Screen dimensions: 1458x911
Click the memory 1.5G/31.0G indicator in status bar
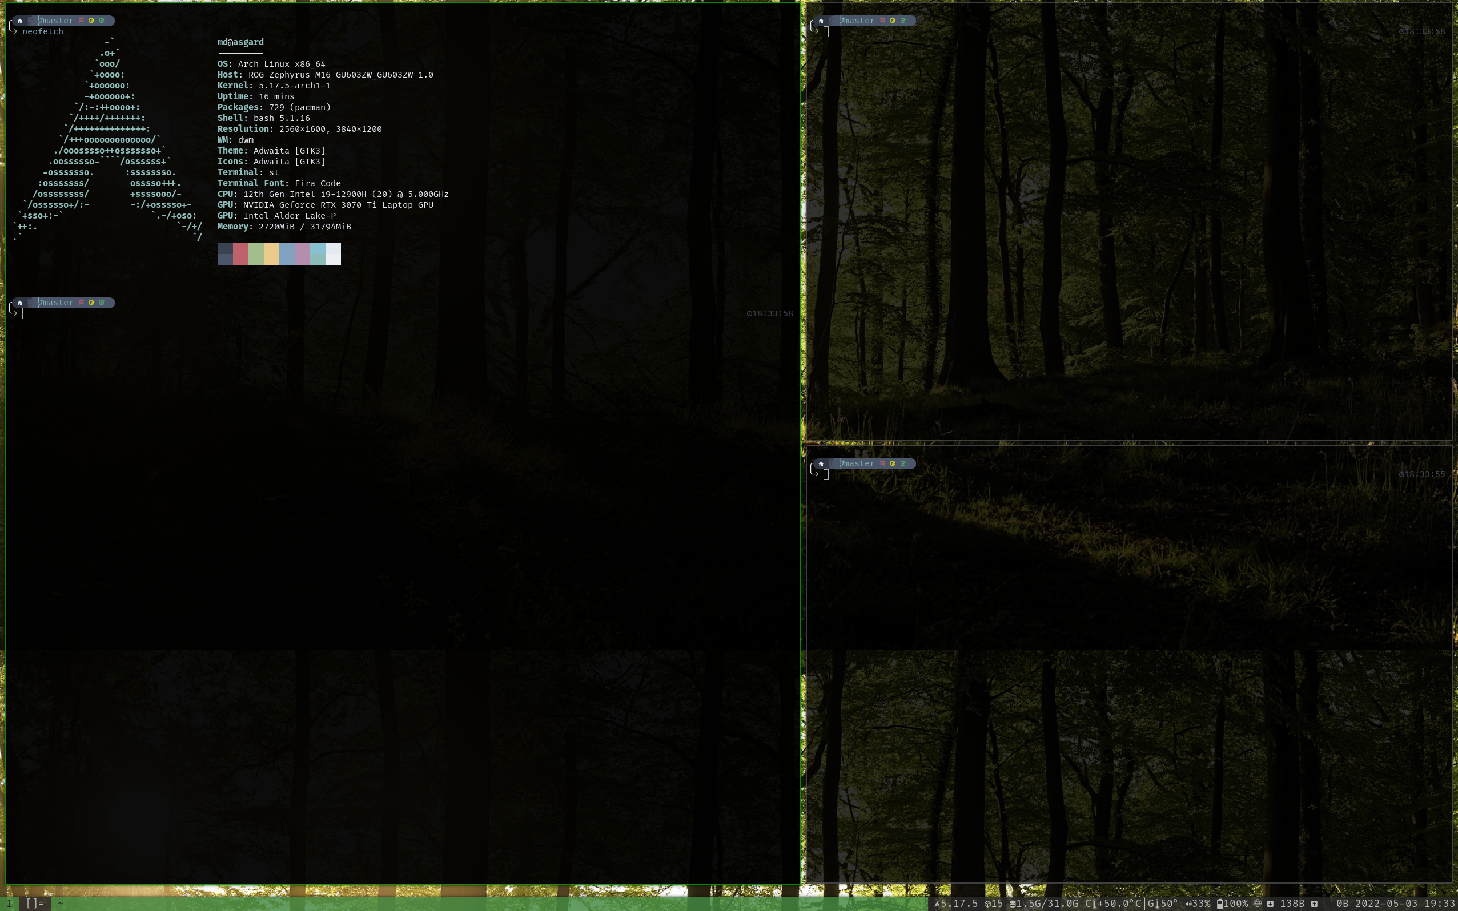(1044, 903)
